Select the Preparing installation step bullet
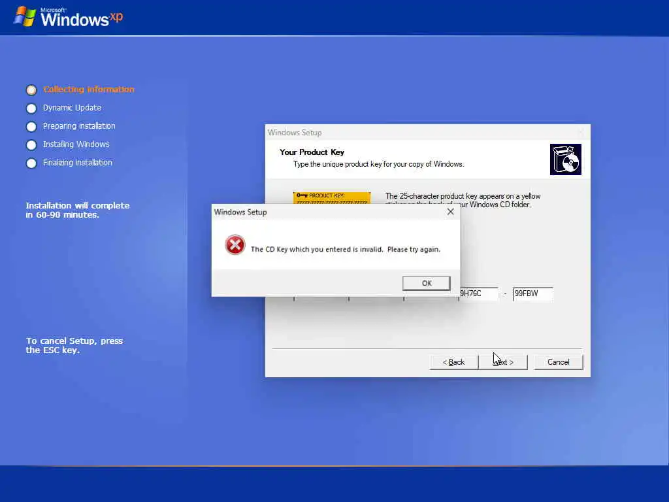The image size is (669, 502). pyautogui.click(x=31, y=127)
